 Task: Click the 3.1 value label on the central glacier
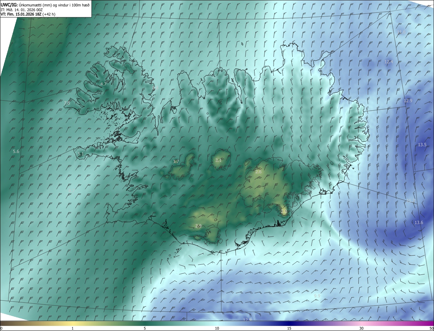[x=218, y=160]
